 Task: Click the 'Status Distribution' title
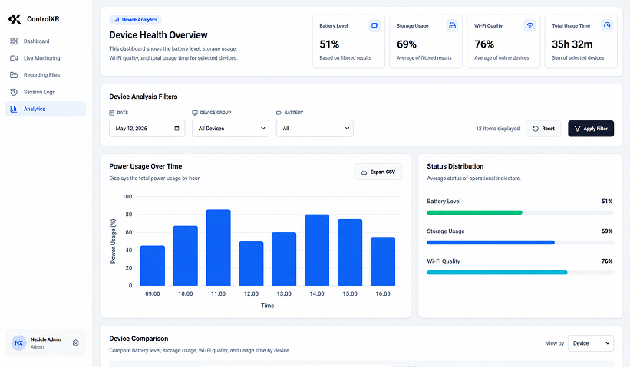click(x=455, y=166)
